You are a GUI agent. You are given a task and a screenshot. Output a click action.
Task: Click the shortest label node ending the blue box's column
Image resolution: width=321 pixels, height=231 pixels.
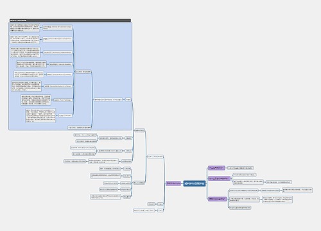65,116
